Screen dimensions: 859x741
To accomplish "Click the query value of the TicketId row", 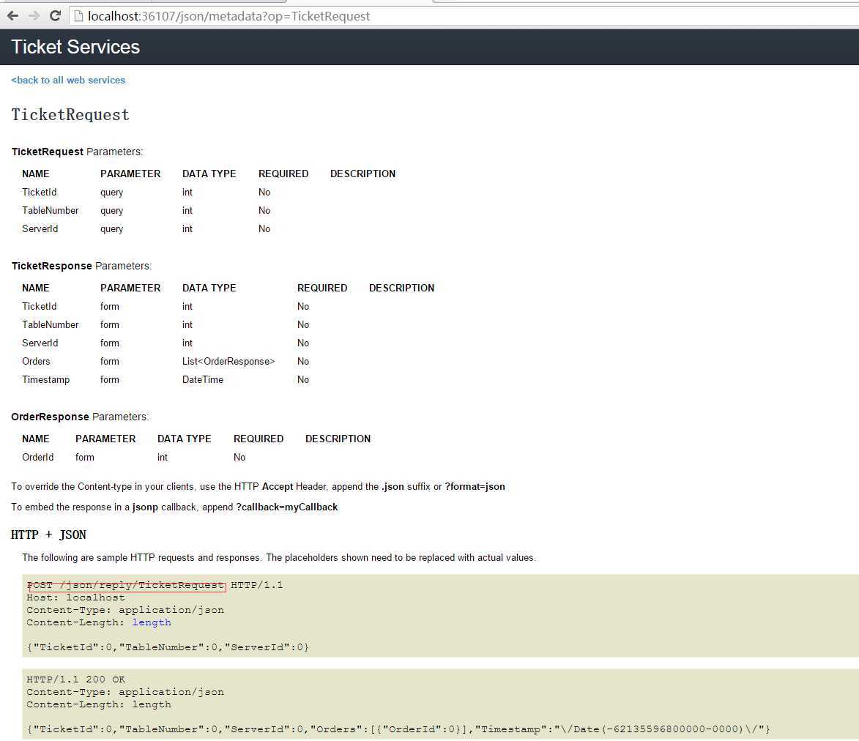I will coord(112,193).
